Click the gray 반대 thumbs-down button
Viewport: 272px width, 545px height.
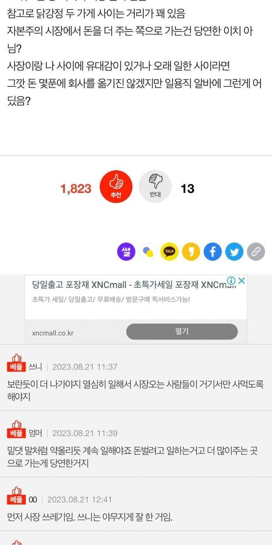click(x=156, y=186)
